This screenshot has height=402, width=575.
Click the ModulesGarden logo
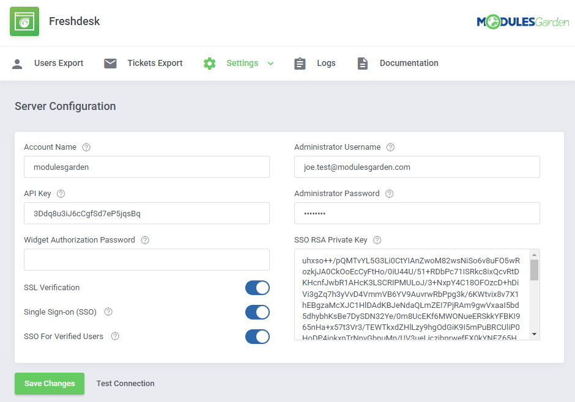(522, 22)
